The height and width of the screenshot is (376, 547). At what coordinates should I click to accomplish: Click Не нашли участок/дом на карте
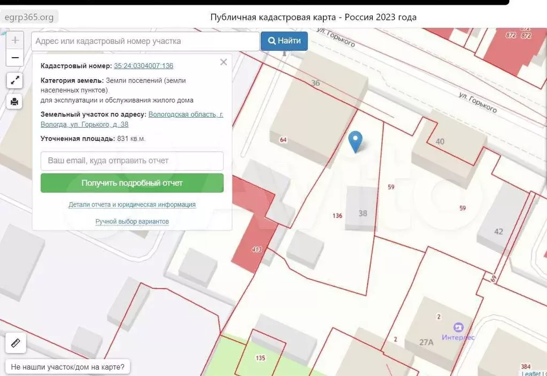[x=67, y=367]
